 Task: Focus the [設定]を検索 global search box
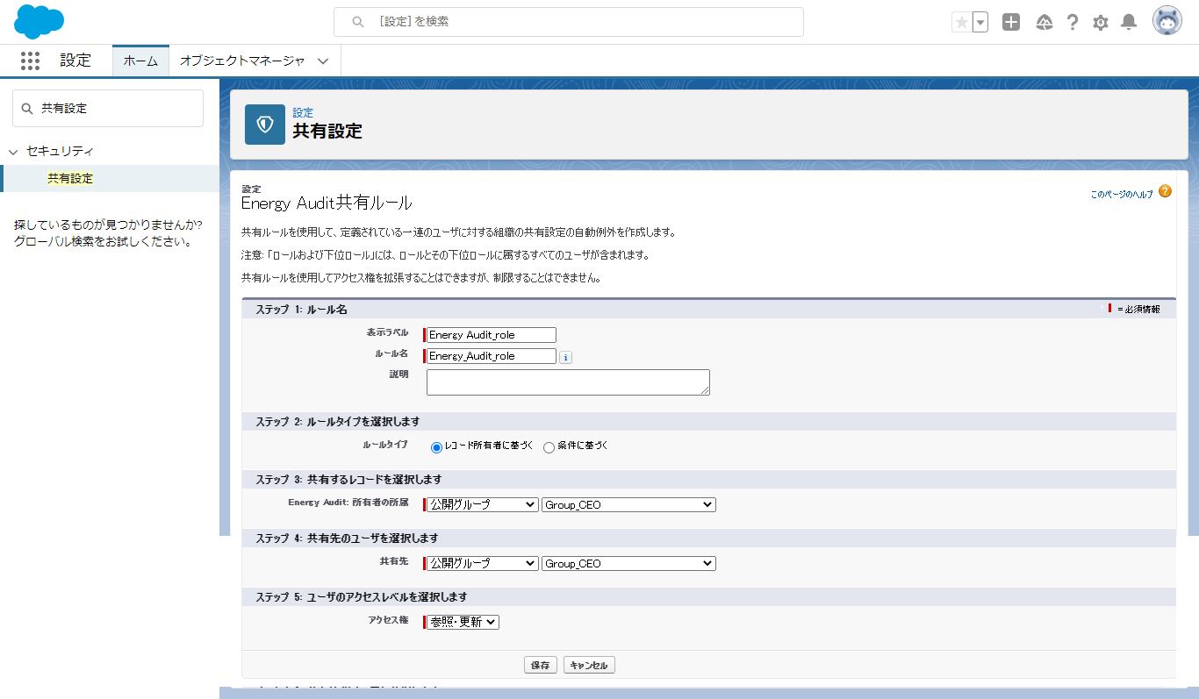tap(569, 22)
